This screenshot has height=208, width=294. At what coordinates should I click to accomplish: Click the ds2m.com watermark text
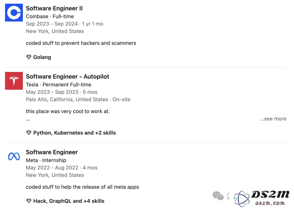coord(270,203)
